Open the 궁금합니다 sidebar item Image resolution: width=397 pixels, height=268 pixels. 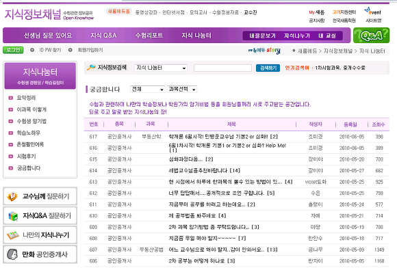[28, 168]
